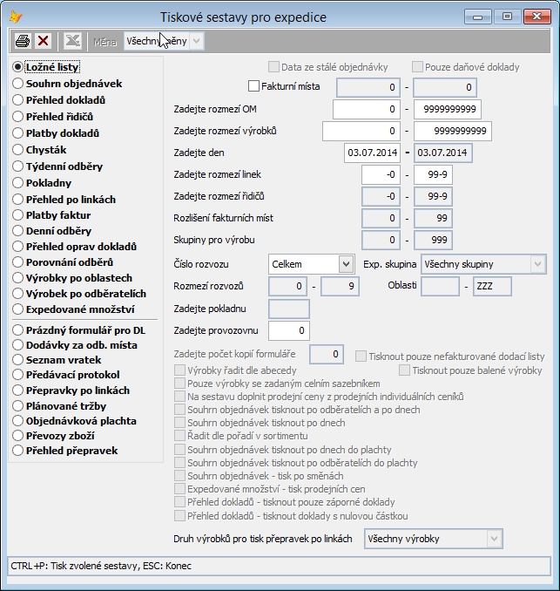Print the selected report with printer icon
Image resolution: width=560 pixels, height=591 pixels.
pos(23,41)
